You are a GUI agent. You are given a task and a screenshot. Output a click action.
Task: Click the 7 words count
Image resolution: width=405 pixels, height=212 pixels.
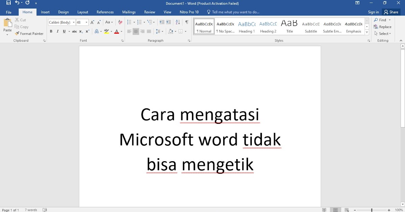click(31, 210)
